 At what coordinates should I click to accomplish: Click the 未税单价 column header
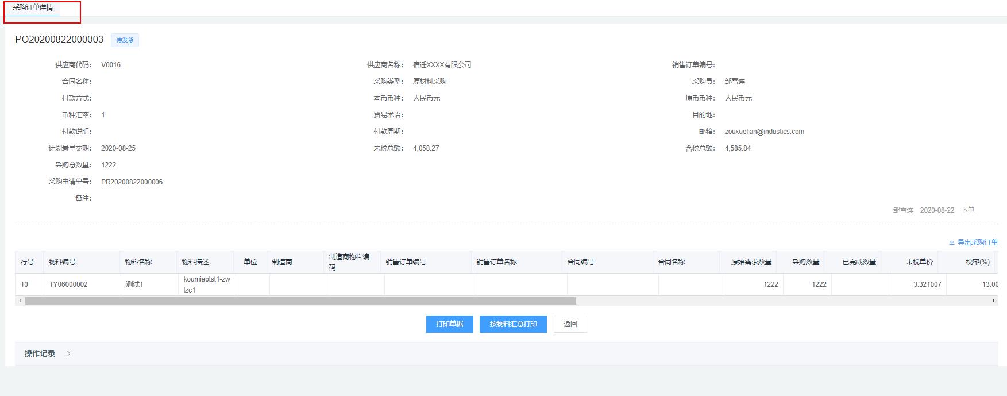click(x=919, y=262)
